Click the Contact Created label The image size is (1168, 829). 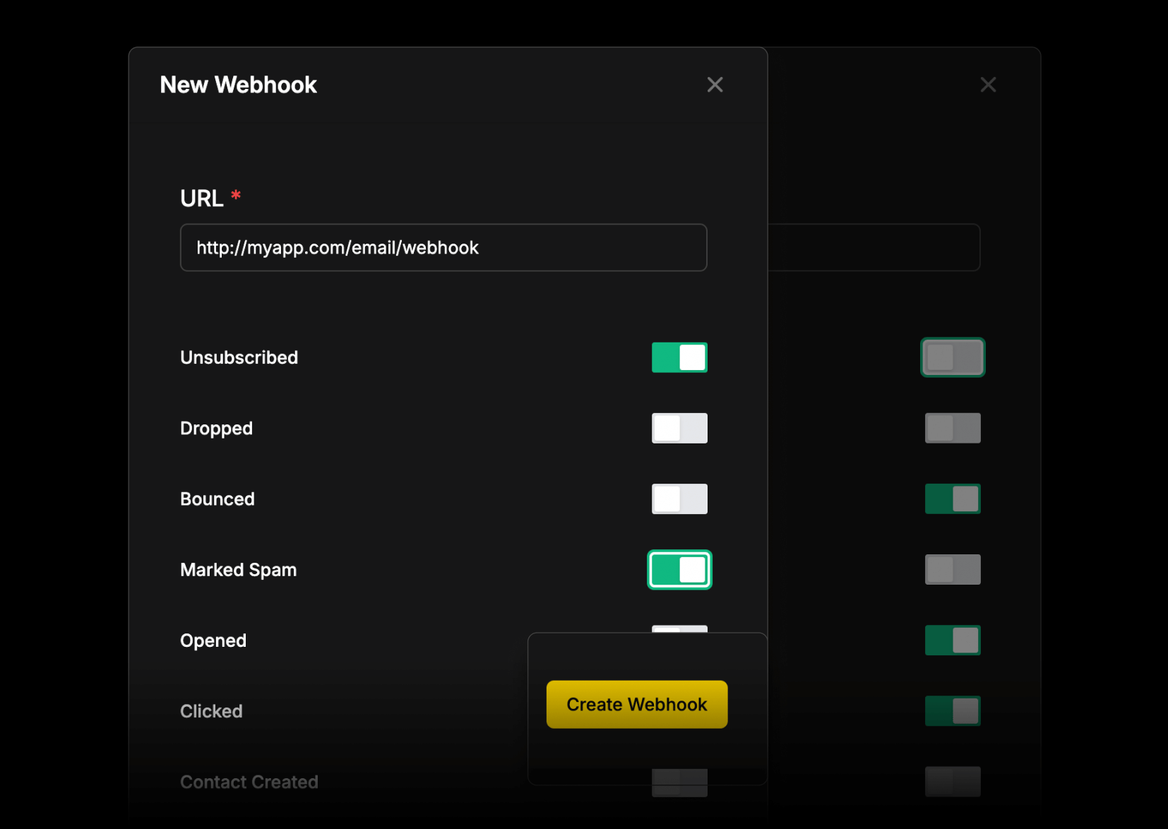(x=249, y=782)
